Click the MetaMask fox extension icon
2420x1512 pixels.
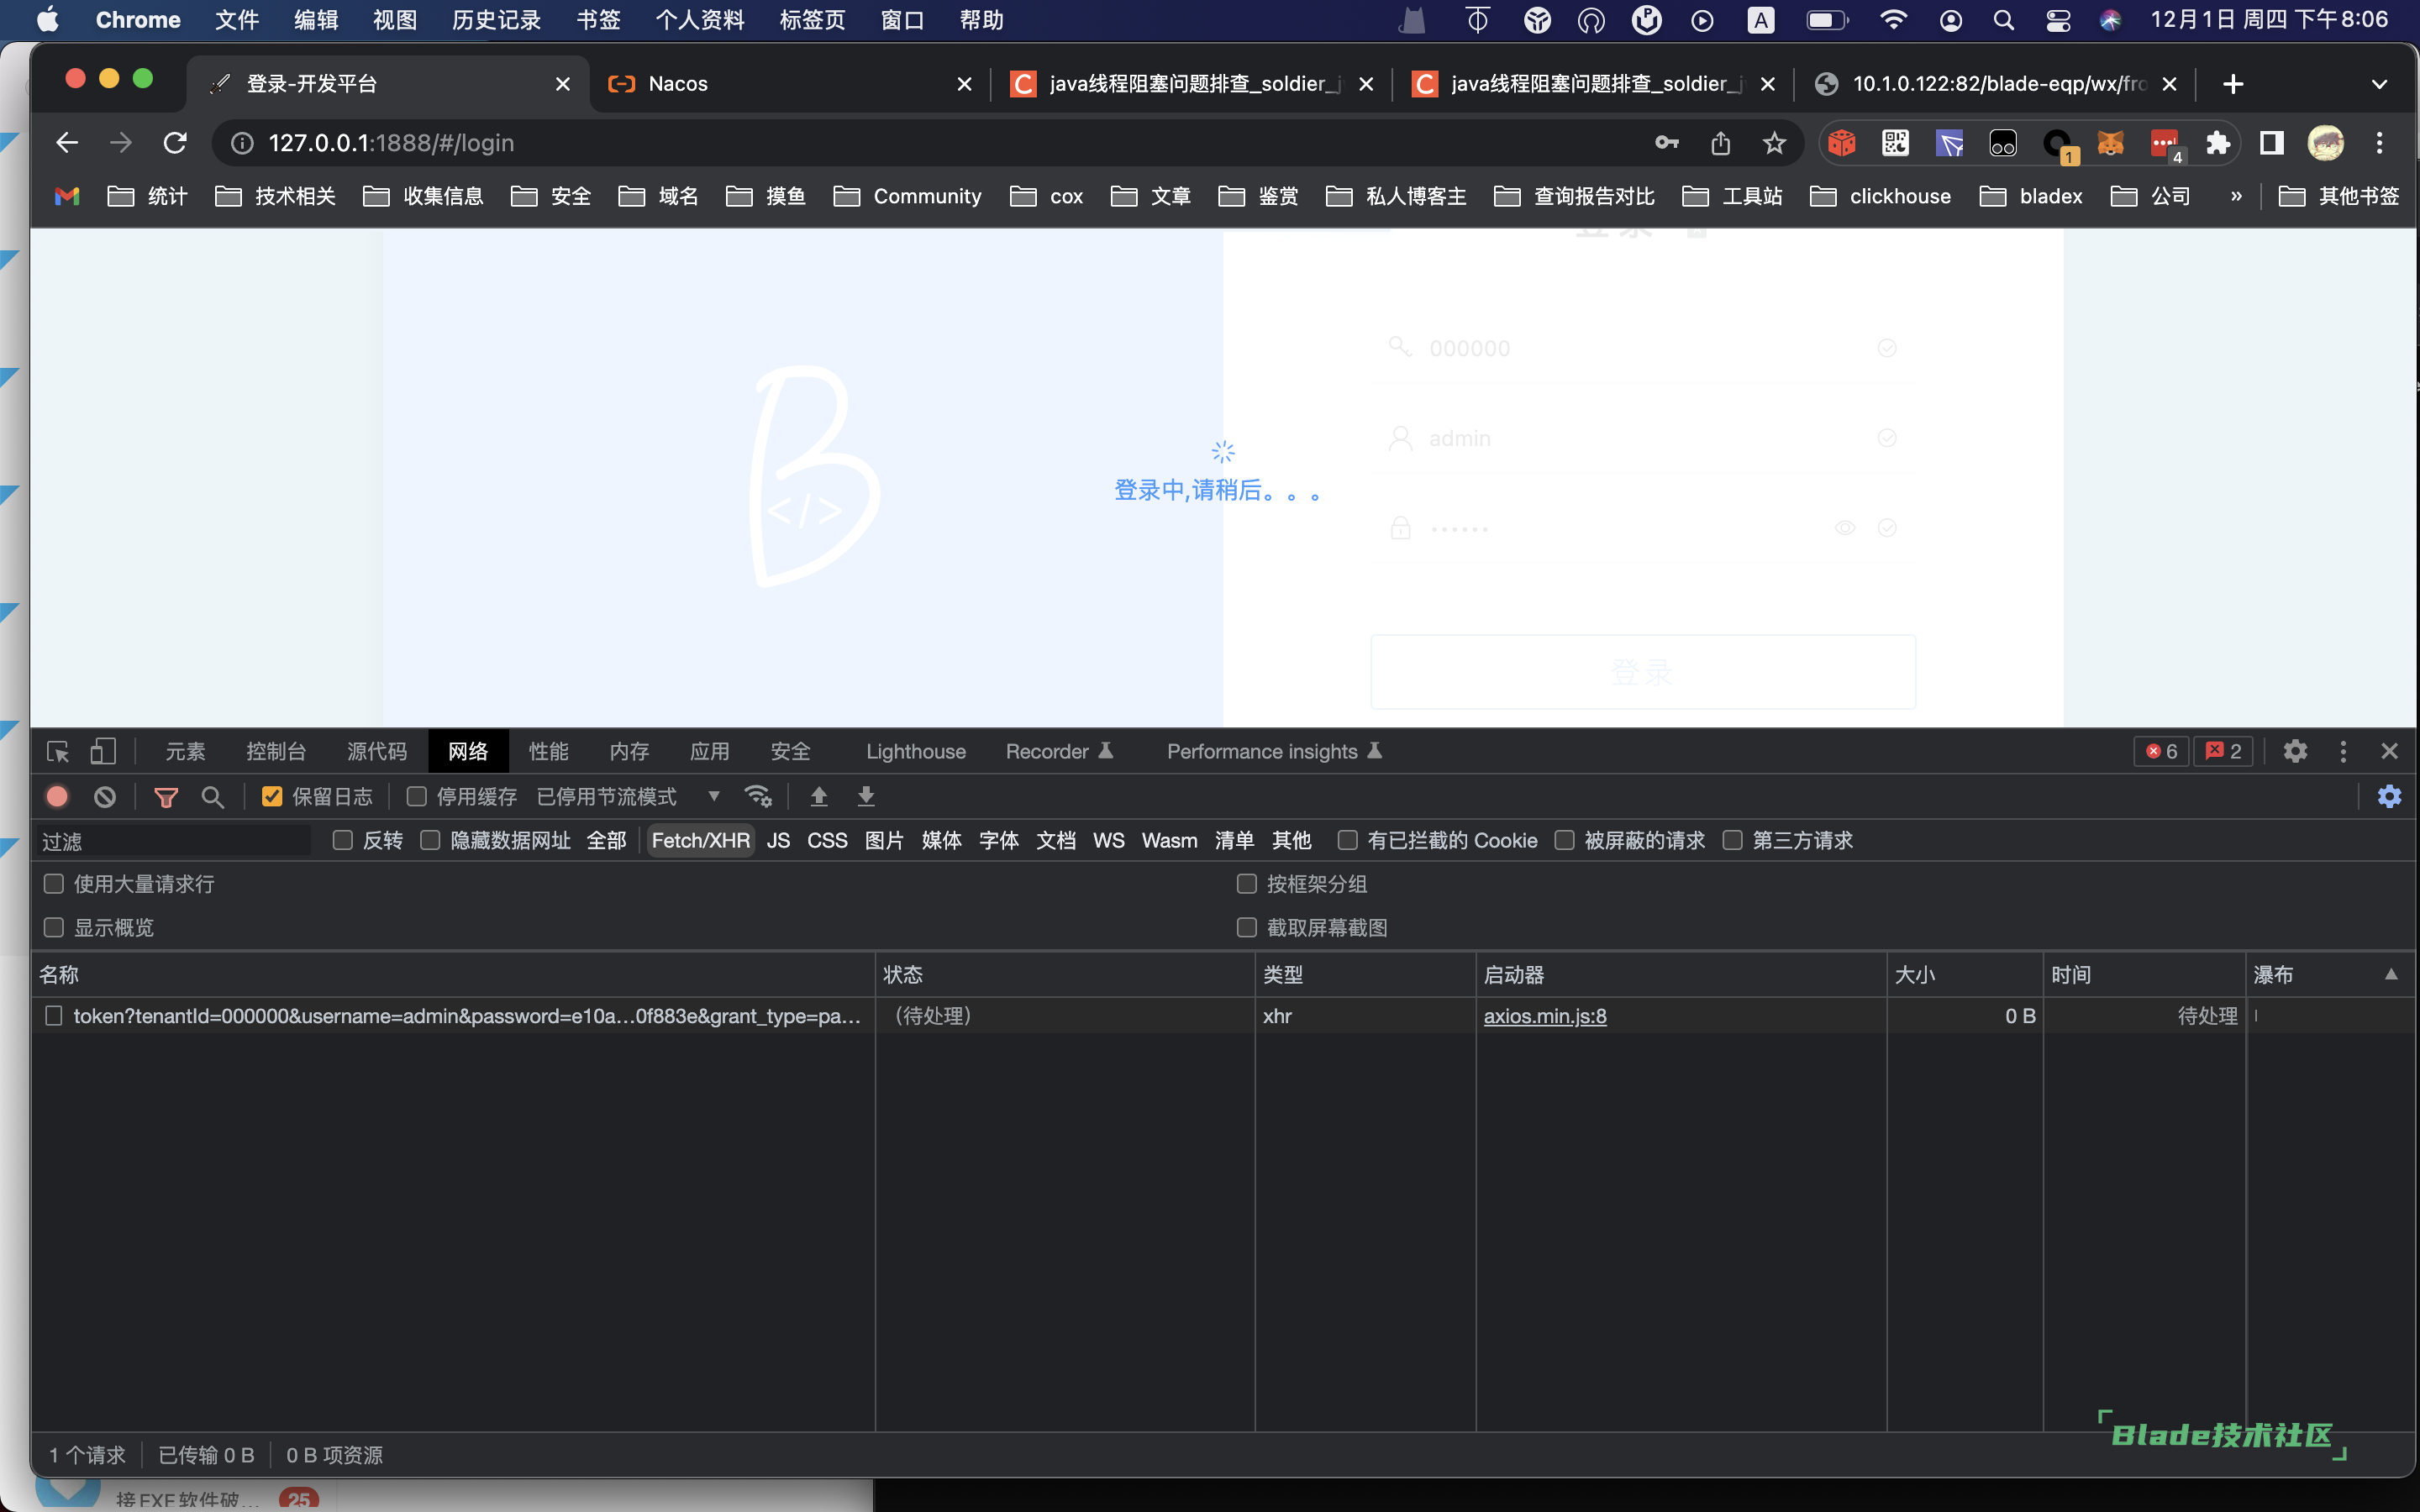(2110, 143)
